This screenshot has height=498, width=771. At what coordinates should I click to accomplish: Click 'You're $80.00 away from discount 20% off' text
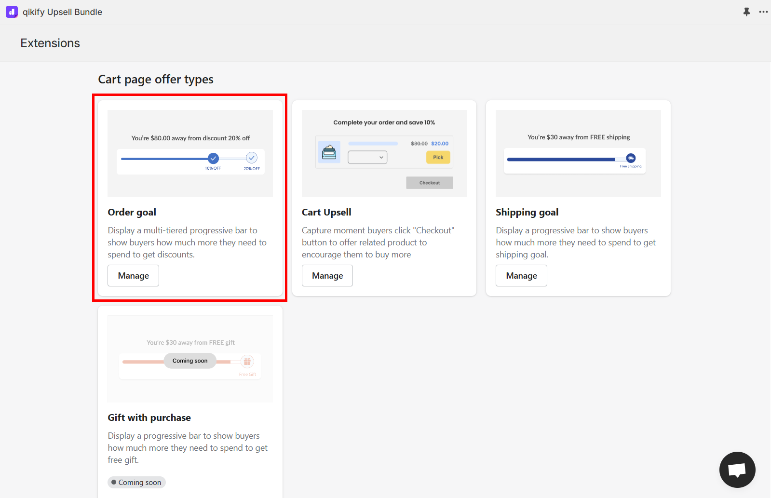[190, 138]
